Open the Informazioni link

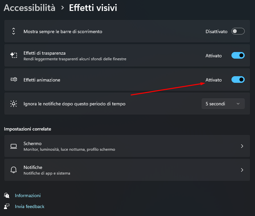coord(28,195)
